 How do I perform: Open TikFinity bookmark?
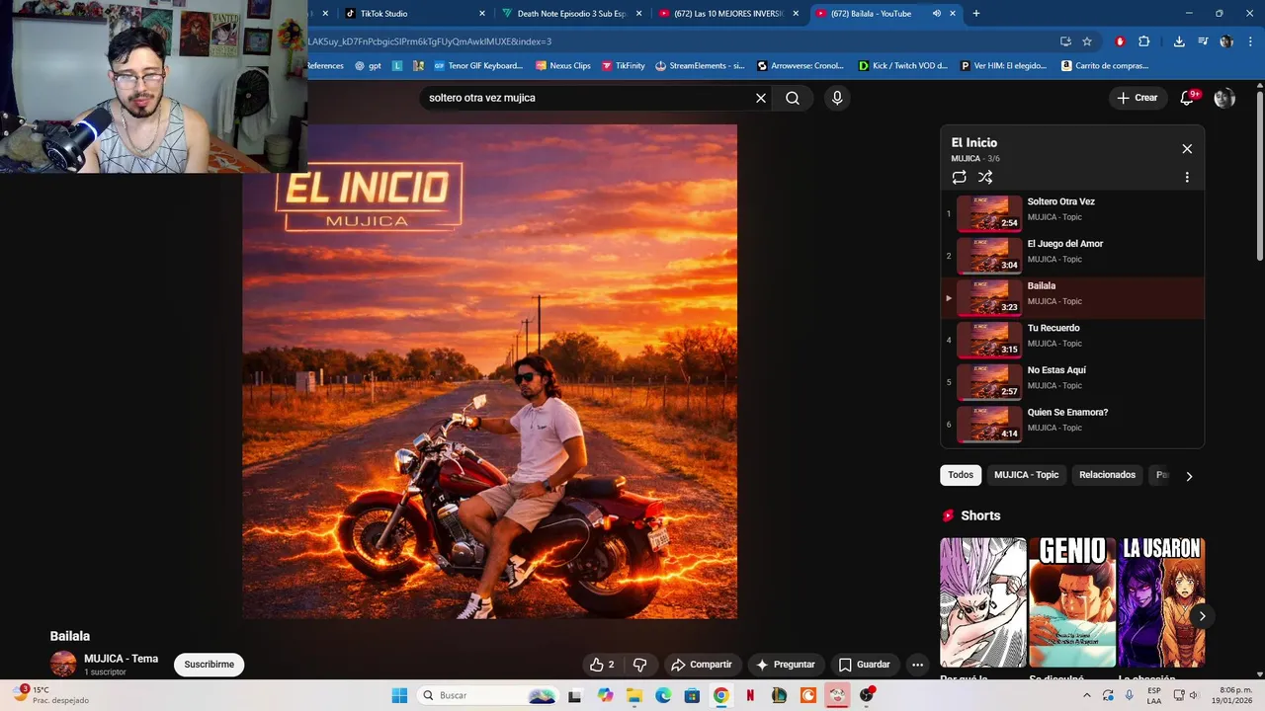pyautogui.click(x=623, y=66)
